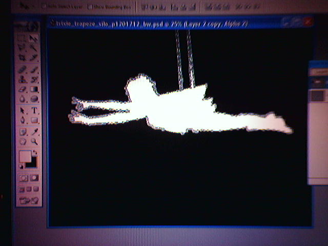Select the Move tool in the toolbox
Viewport: 328px width, 246px height.
pos(34,38)
